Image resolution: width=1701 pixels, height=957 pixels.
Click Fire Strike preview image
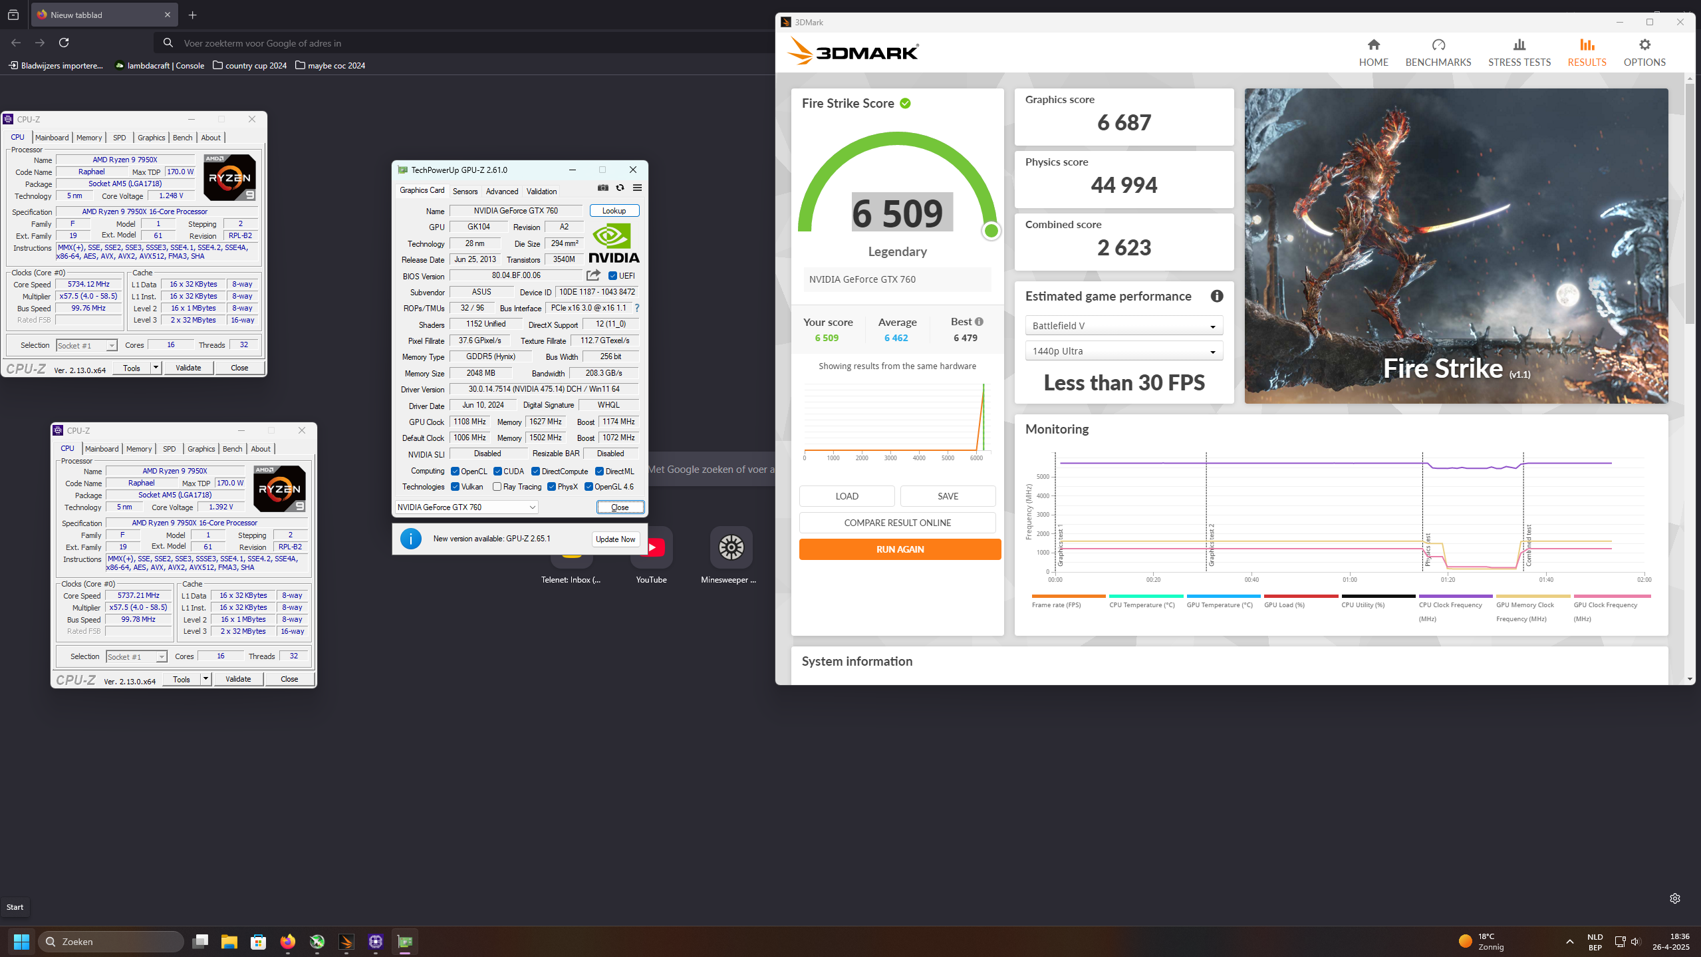pyautogui.click(x=1456, y=246)
